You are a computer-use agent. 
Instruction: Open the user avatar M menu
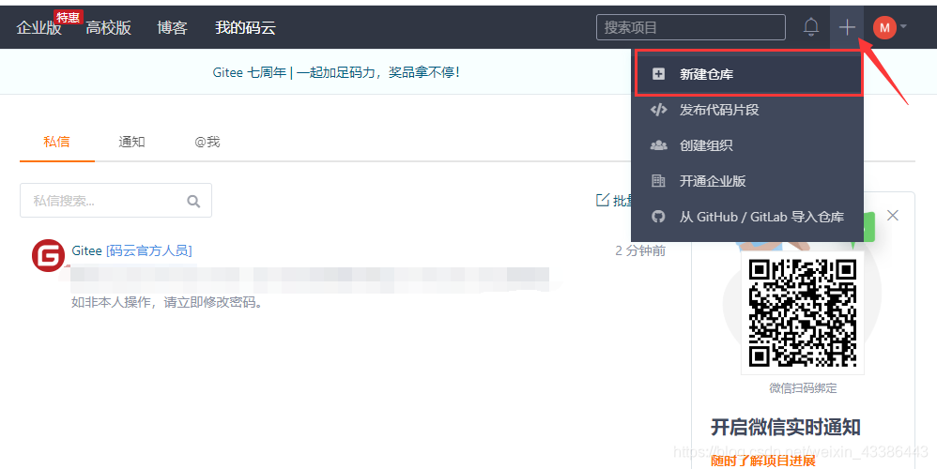pyautogui.click(x=884, y=27)
